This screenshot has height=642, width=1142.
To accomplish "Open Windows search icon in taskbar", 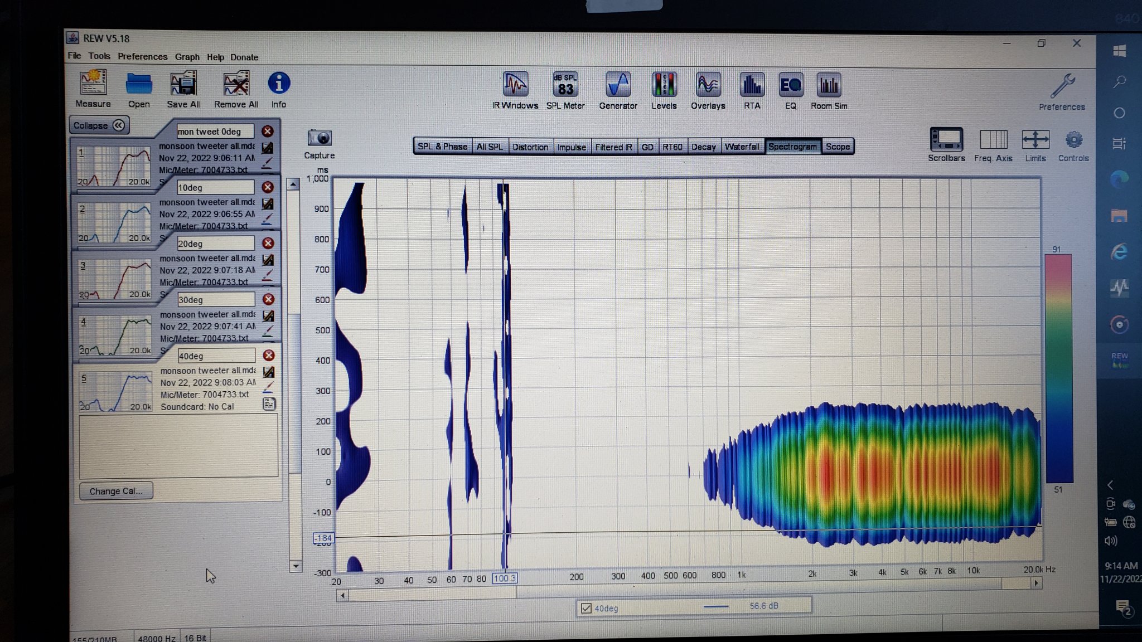I will 1119,82.
